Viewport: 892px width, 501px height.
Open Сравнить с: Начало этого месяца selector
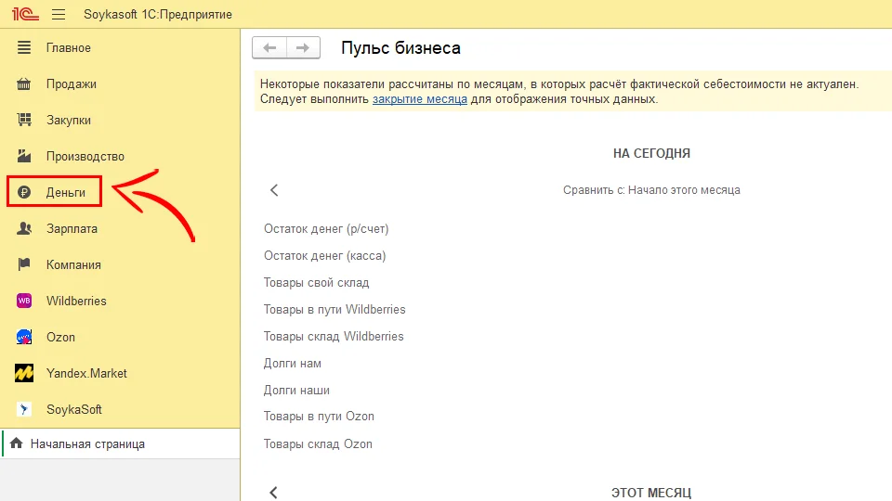coord(650,190)
